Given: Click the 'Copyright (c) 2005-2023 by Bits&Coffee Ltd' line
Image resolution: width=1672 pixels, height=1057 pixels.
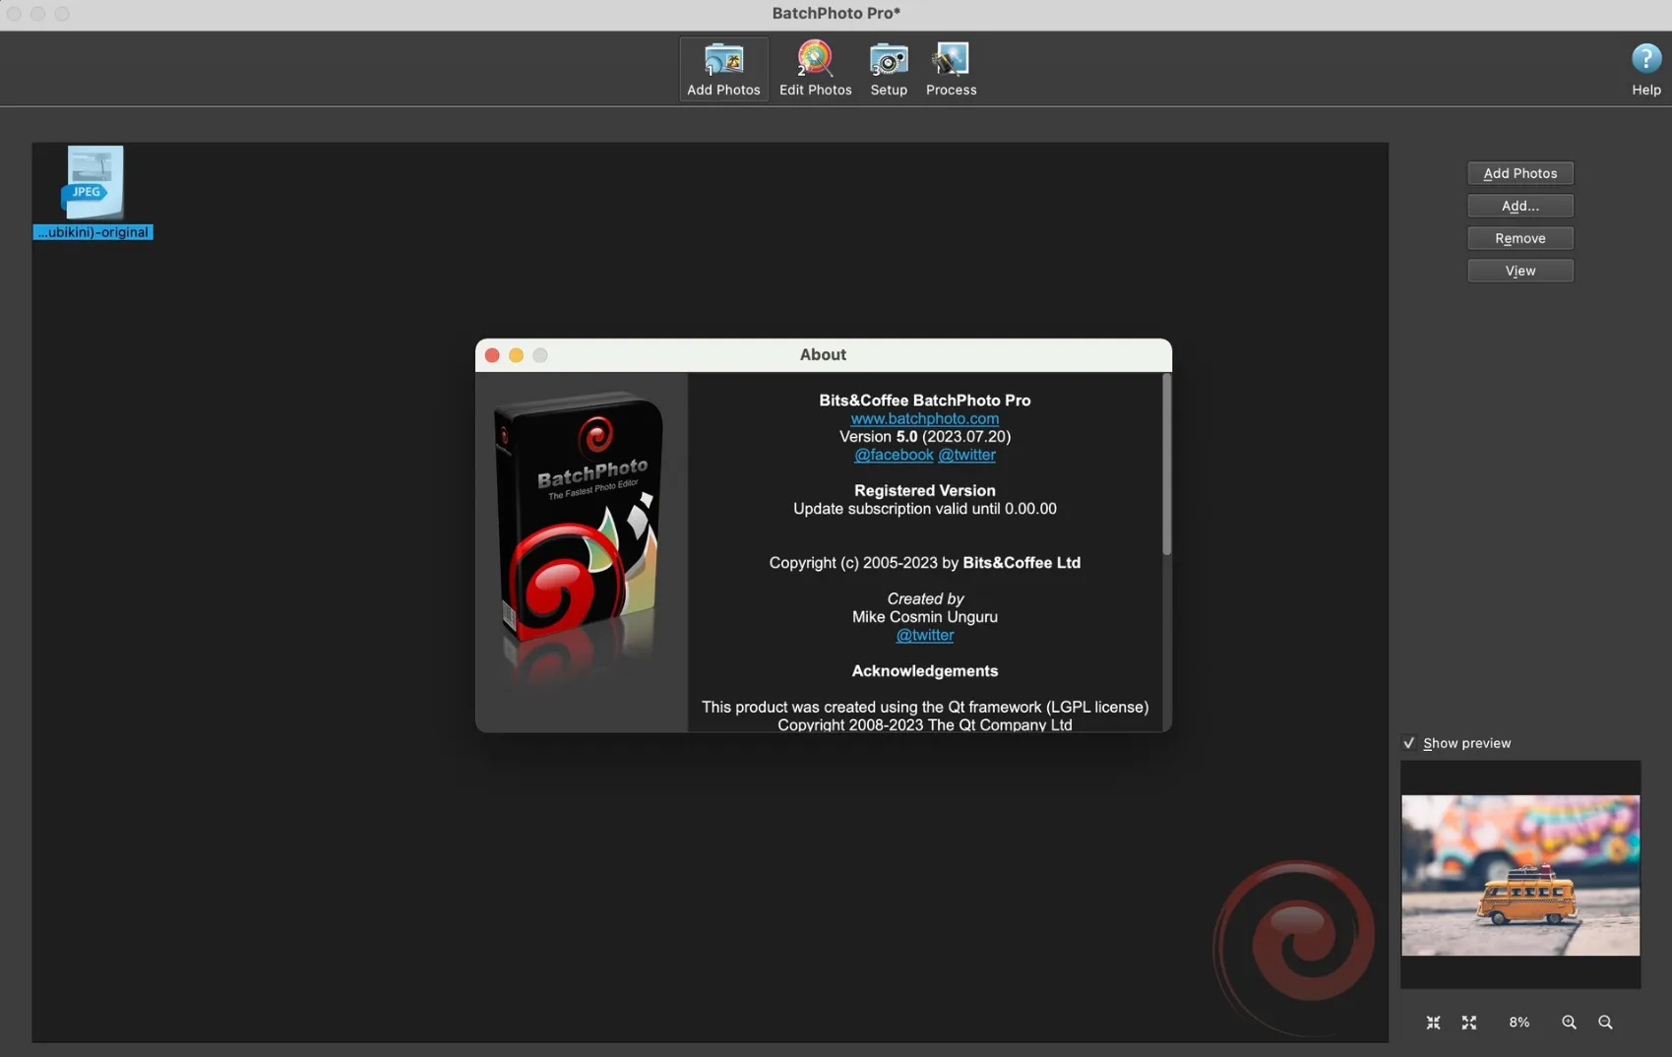Looking at the screenshot, I should point(924,563).
